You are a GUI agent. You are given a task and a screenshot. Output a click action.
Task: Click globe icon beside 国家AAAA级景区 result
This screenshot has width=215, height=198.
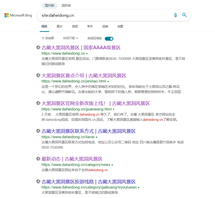(38, 47)
